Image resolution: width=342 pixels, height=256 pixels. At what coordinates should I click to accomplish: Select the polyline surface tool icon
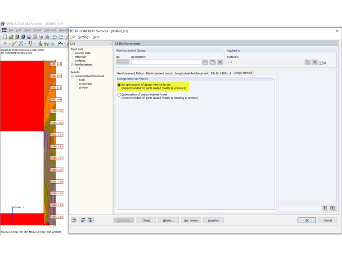coord(30,44)
